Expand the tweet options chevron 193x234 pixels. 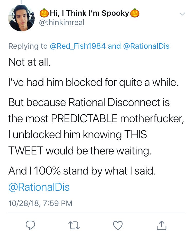click(x=182, y=14)
